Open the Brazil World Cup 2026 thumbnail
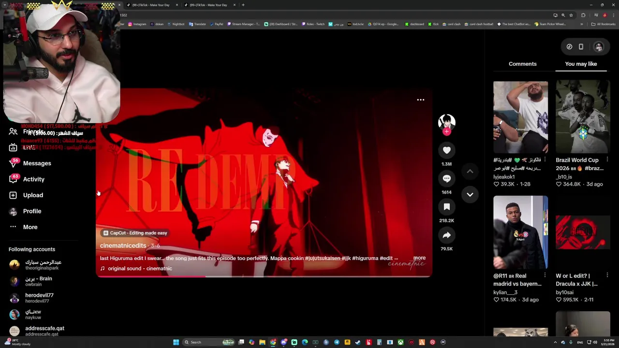 [583, 117]
